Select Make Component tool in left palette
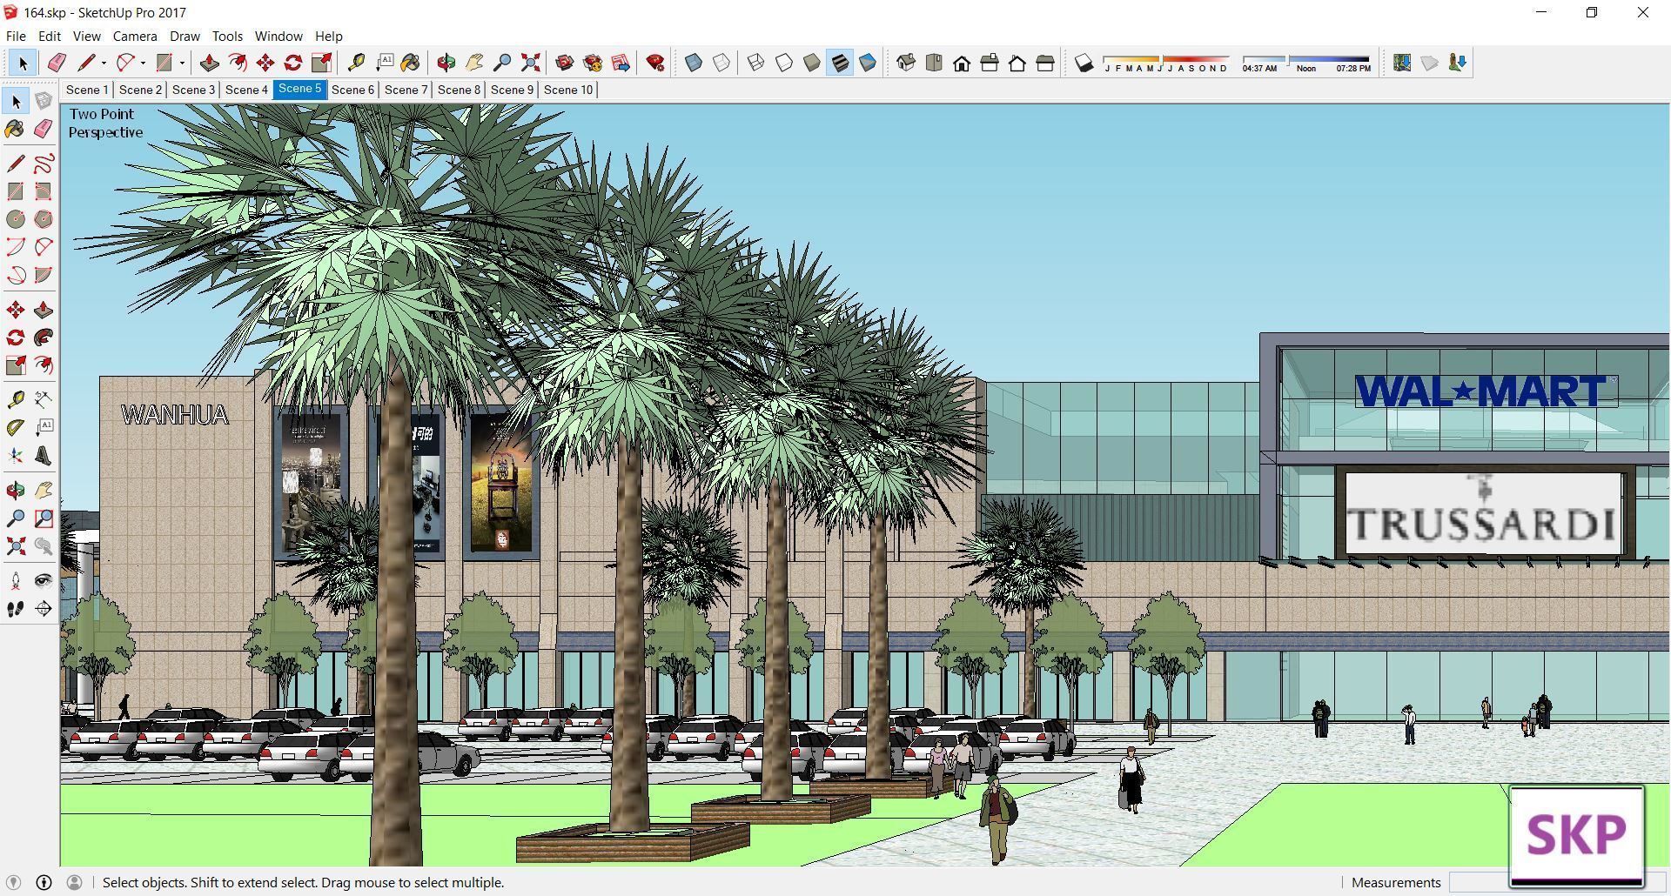 (44, 102)
